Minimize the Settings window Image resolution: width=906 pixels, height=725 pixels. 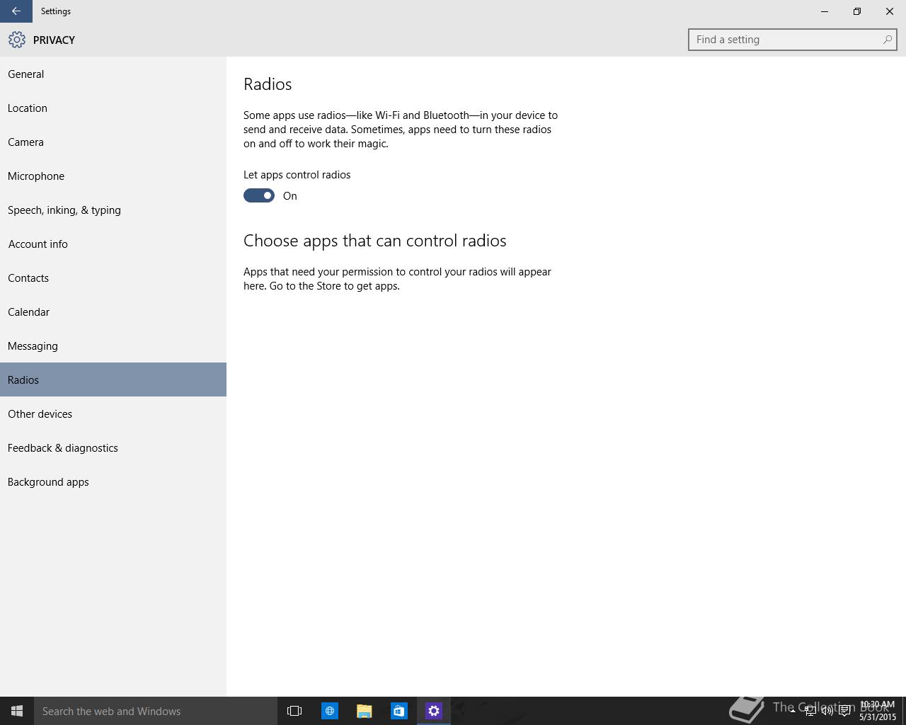pyautogui.click(x=825, y=11)
